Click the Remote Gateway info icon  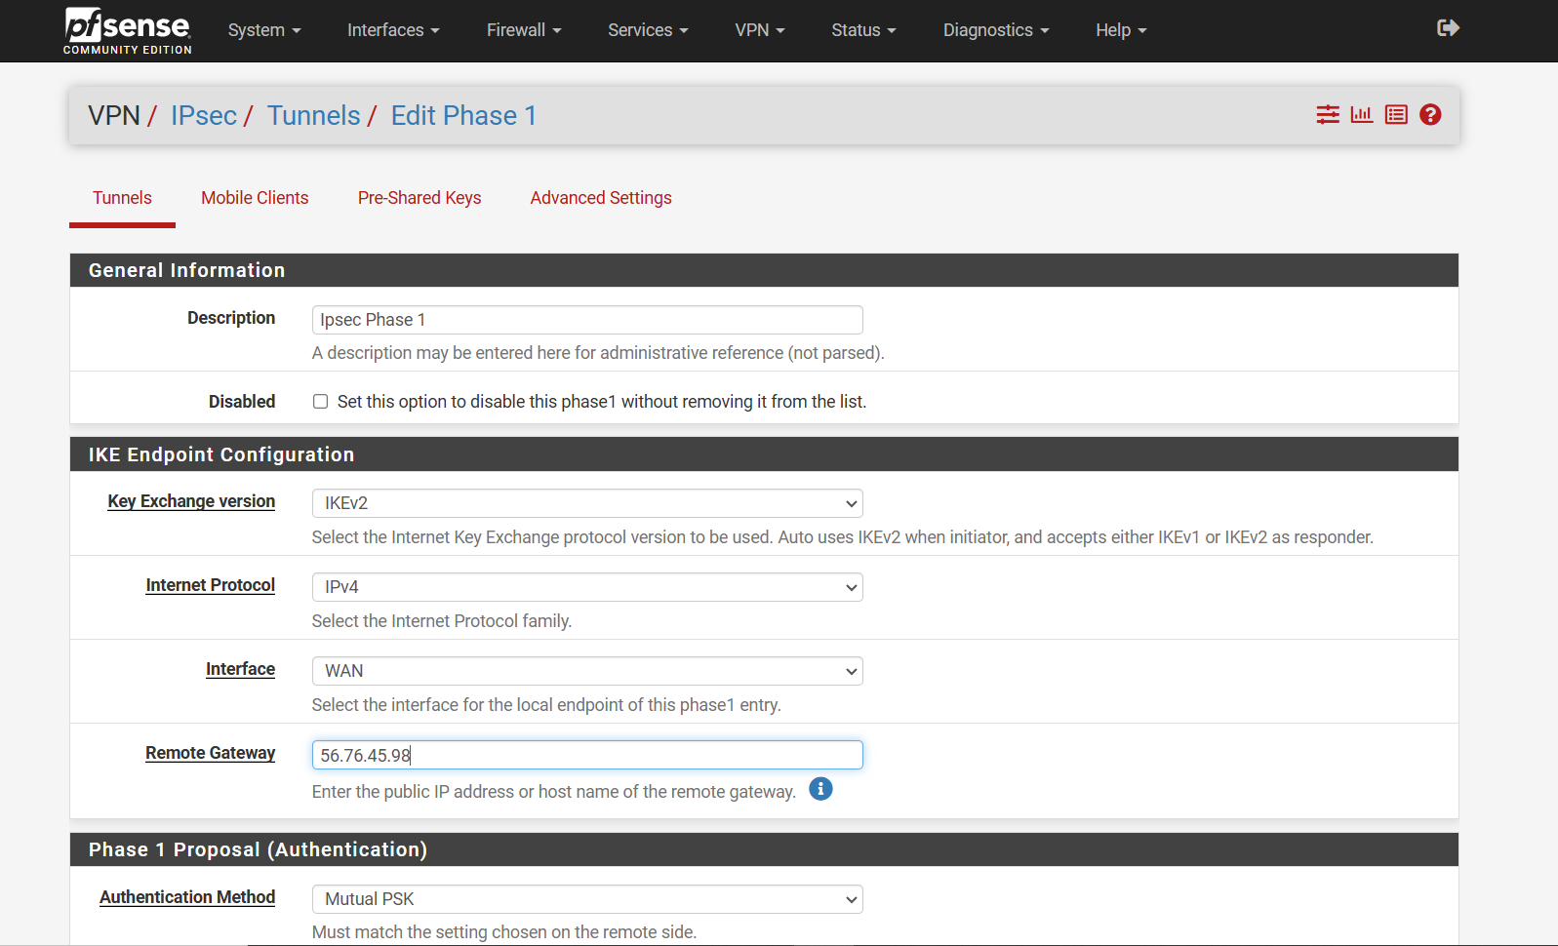coord(820,789)
